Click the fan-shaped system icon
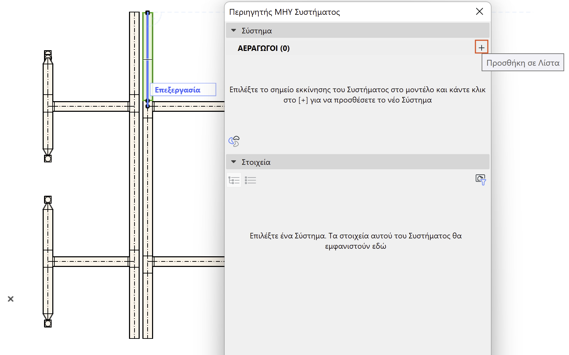The height and width of the screenshot is (355, 569). 234,141
